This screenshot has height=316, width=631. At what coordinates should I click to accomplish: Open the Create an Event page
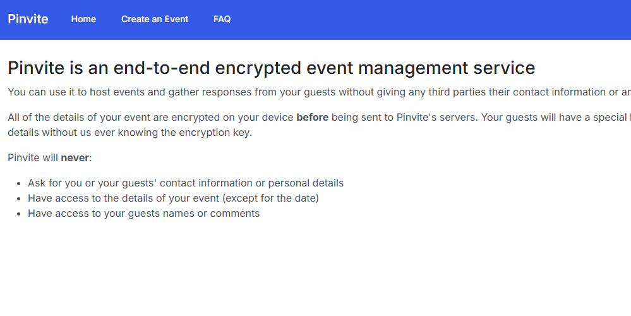pos(155,19)
